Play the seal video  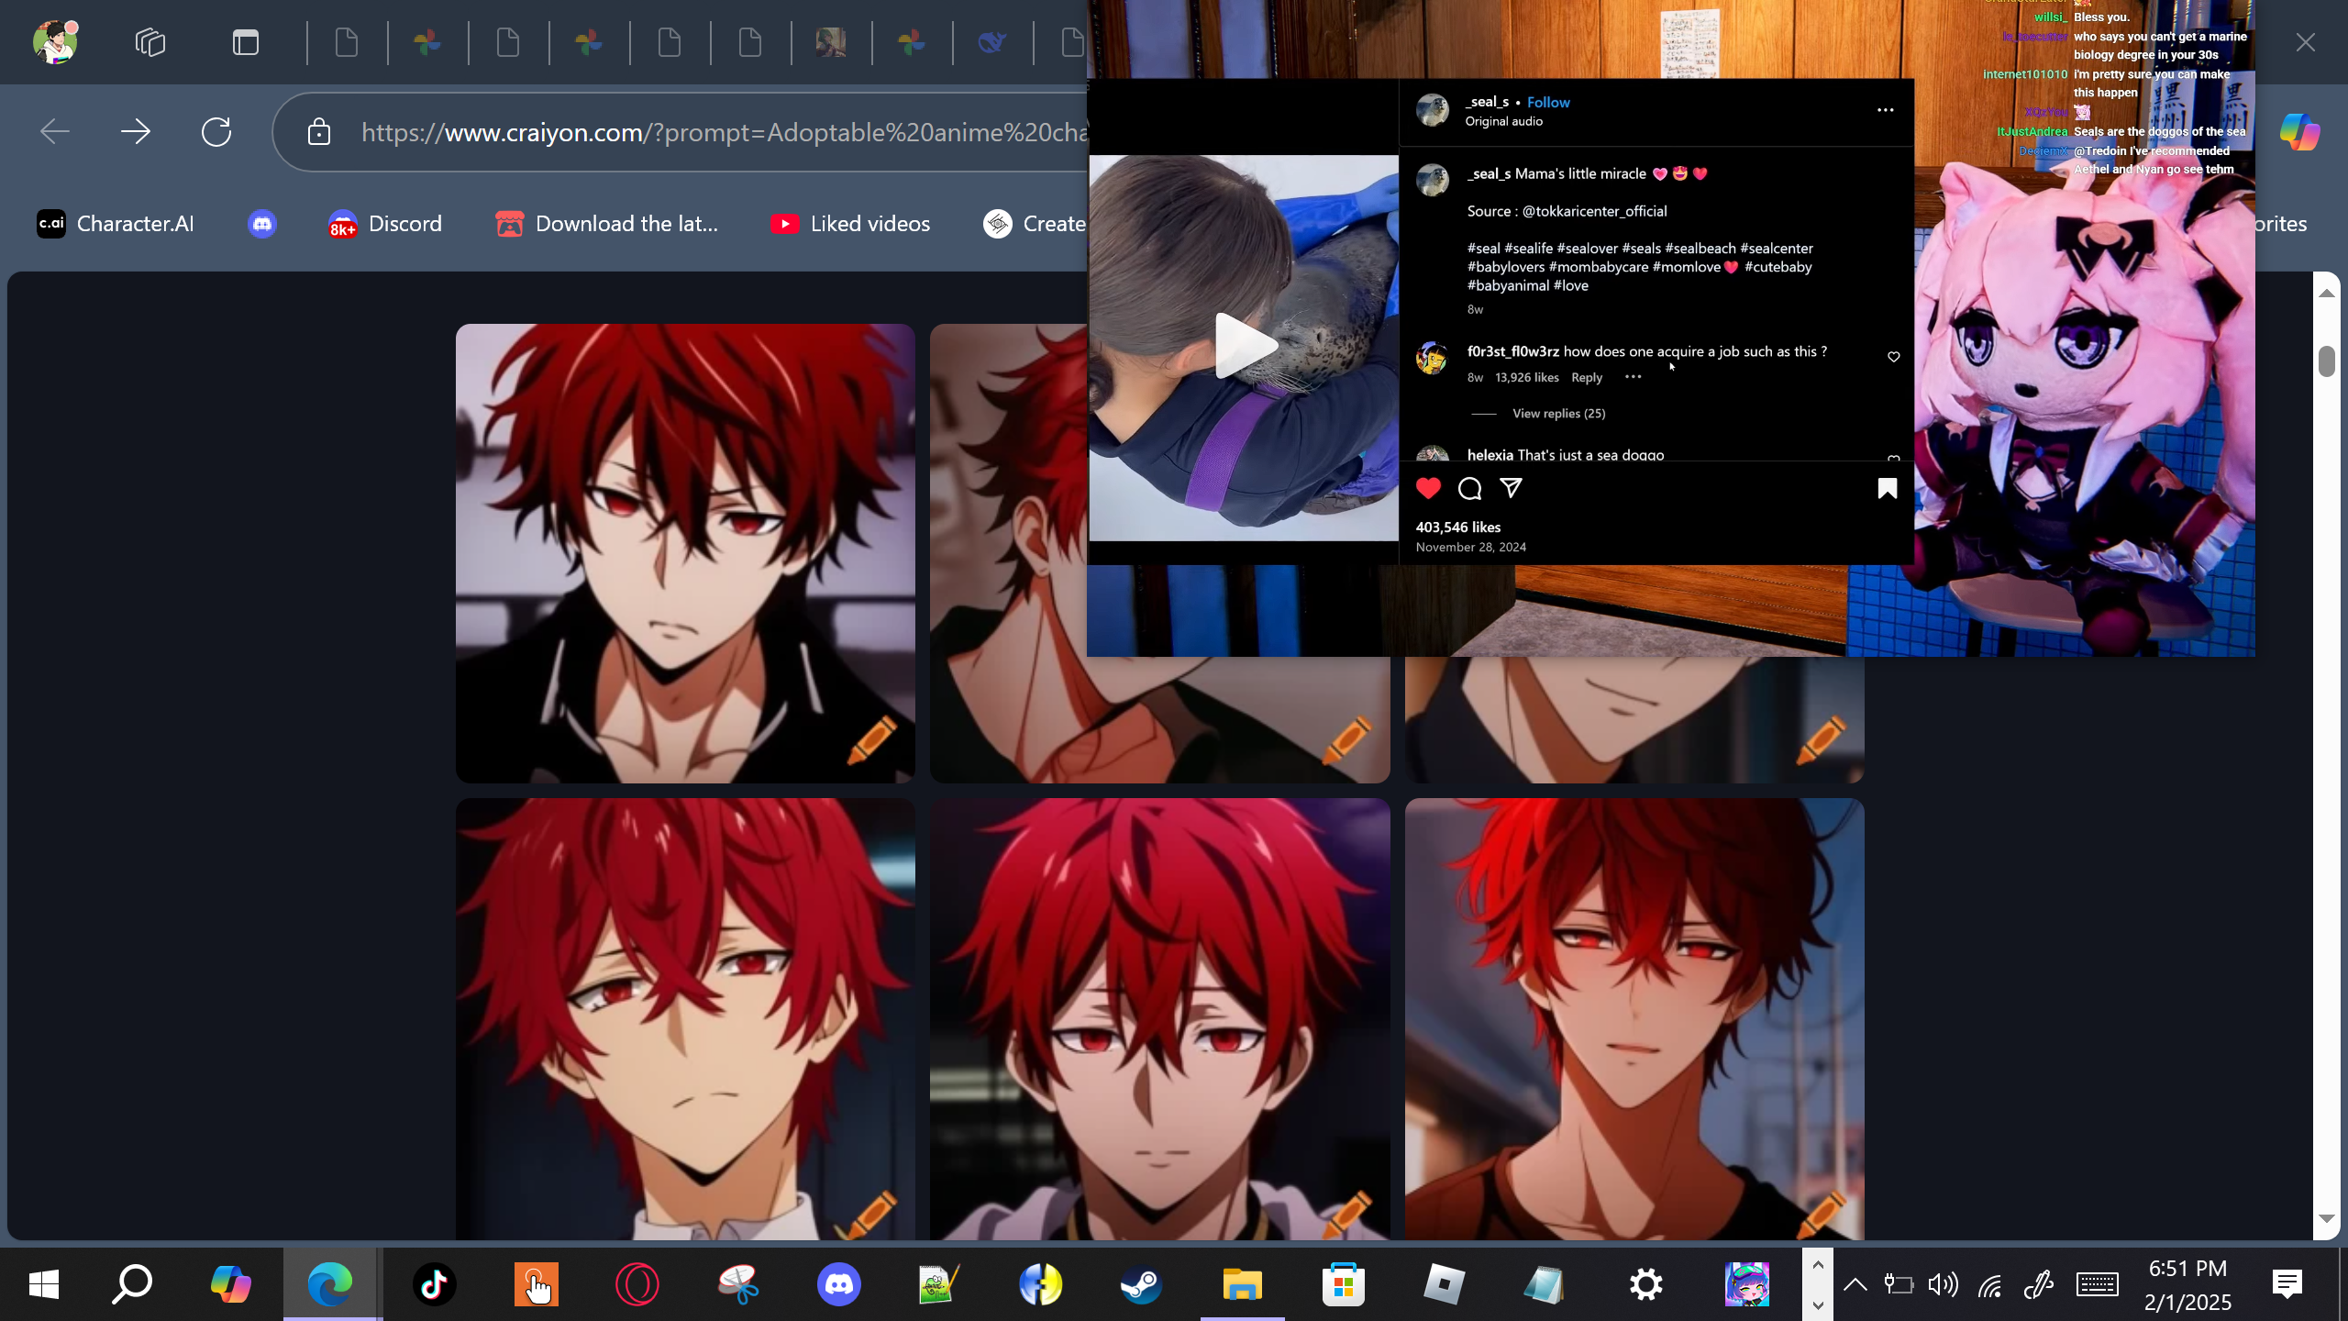[x=1245, y=346]
